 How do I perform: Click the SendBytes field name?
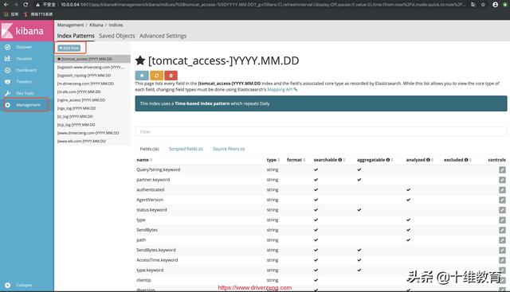[x=147, y=230]
